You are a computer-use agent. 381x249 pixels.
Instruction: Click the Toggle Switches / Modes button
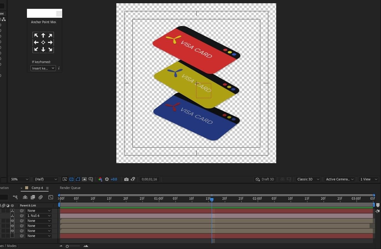[x=9, y=246]
